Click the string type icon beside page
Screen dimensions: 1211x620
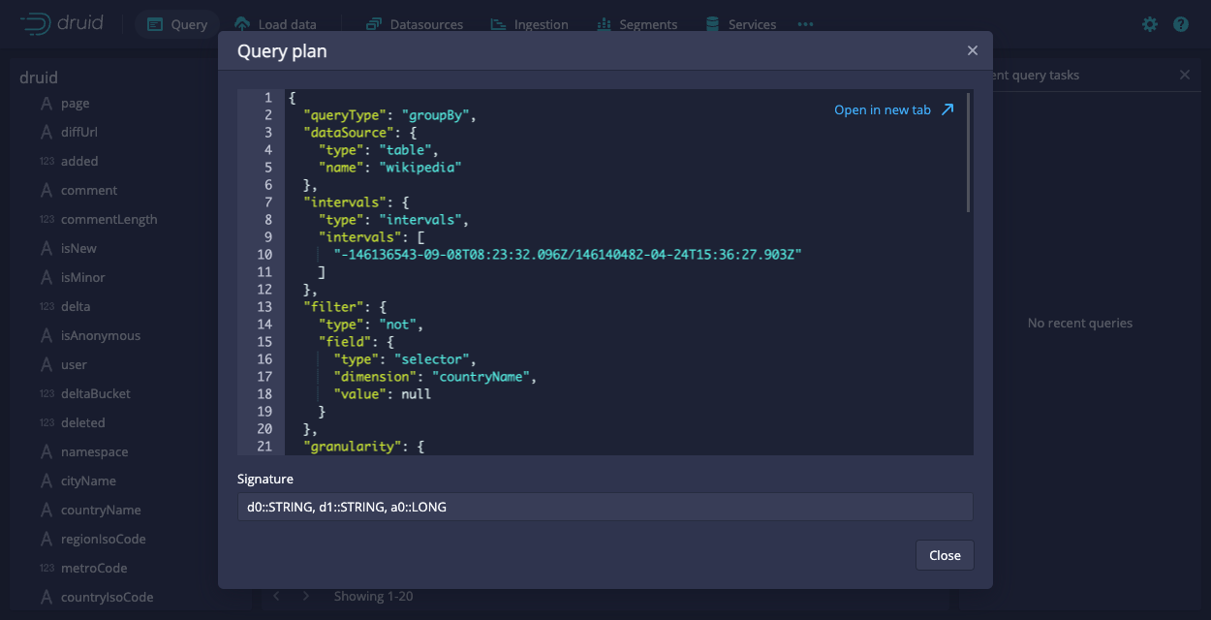(46, 103)
